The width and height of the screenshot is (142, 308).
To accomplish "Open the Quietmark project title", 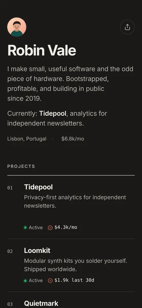I will coord(41,303).
